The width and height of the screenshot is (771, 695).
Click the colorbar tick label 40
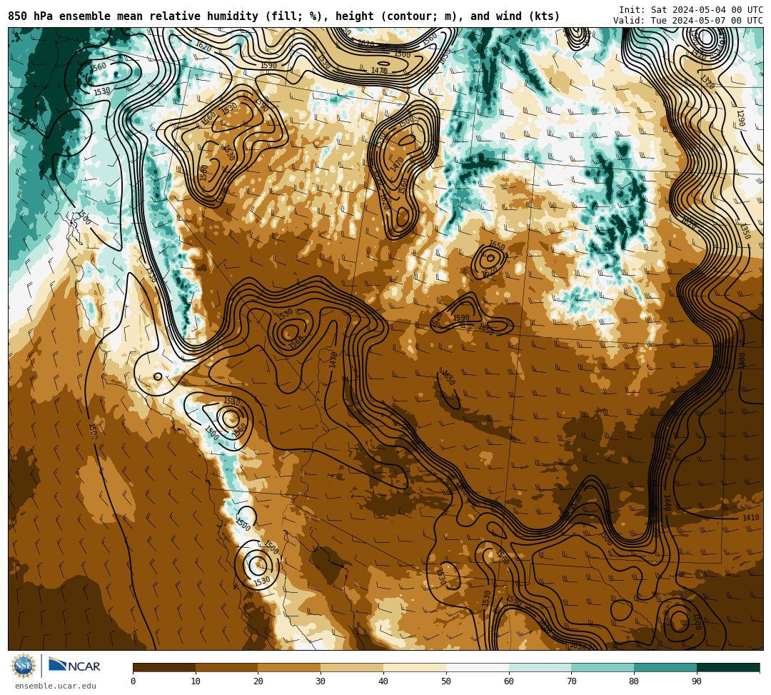point(383,681)
